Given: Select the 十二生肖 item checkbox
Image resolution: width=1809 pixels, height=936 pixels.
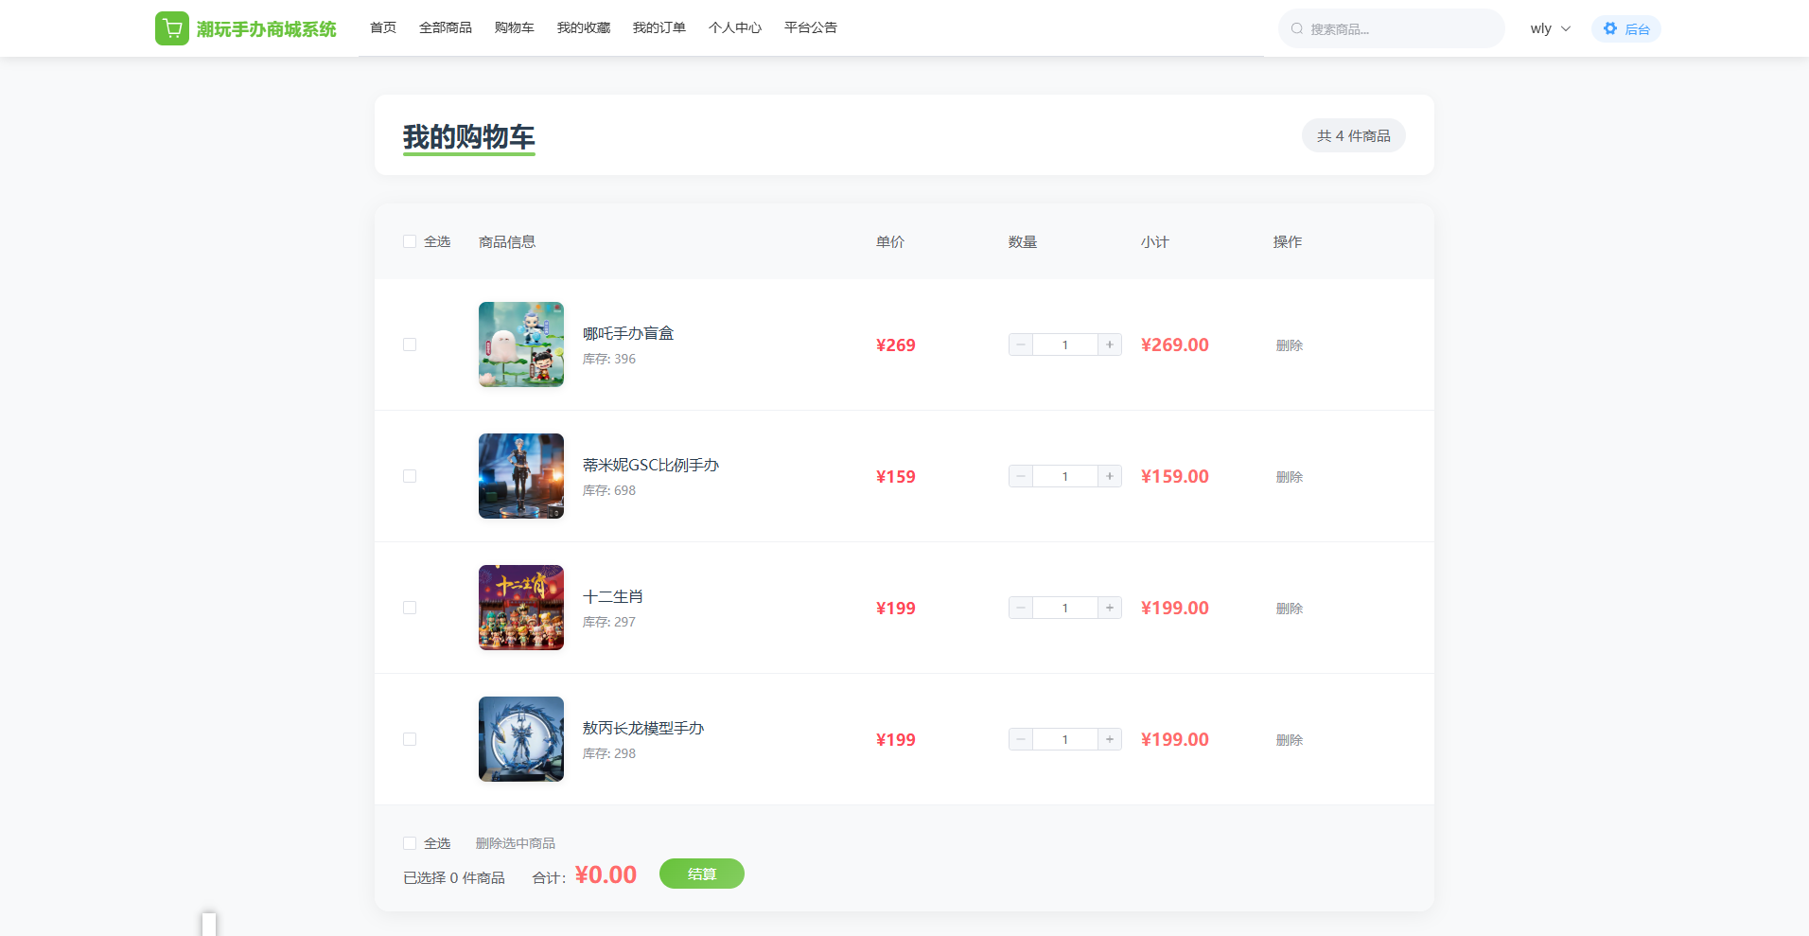Looking at the screenshot, I should pyautogui.click(x=410, y=608).
